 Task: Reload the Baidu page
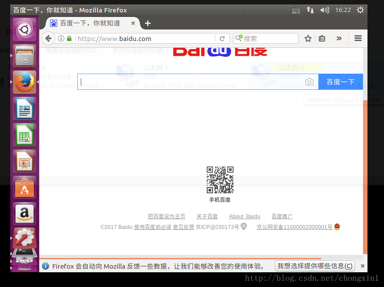coord(222,38)
